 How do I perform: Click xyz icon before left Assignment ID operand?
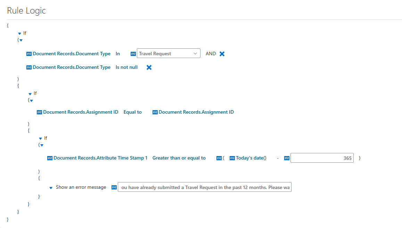39,112
